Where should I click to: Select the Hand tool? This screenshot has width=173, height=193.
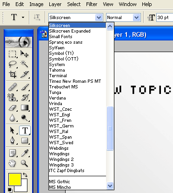pos(13,163)
